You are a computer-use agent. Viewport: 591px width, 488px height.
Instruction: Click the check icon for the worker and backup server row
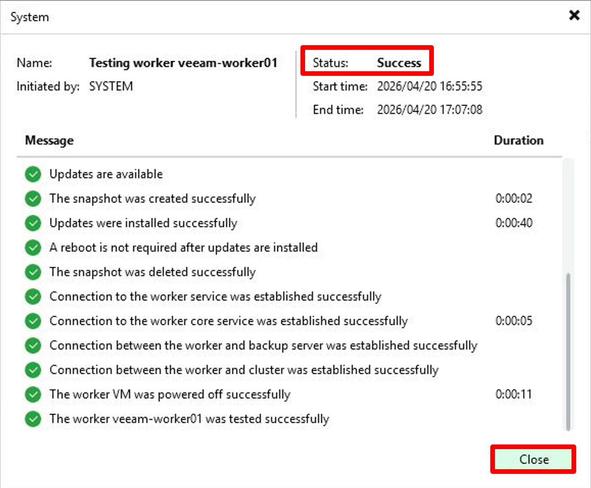[x=33, y=345]
